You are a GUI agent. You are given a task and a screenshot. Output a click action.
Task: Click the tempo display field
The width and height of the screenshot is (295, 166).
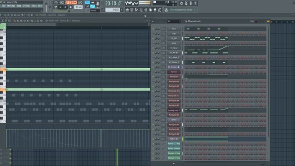(78, 7)
